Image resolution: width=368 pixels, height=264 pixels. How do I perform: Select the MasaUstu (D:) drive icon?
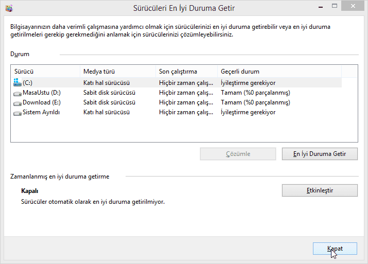pos(17,94)
